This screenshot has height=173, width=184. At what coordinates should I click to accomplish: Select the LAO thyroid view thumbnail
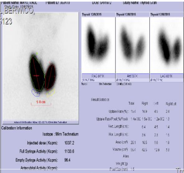(167, 45)
